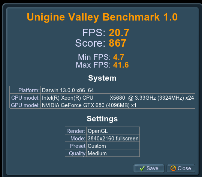Click the System heading

click(x=102, y=78)
